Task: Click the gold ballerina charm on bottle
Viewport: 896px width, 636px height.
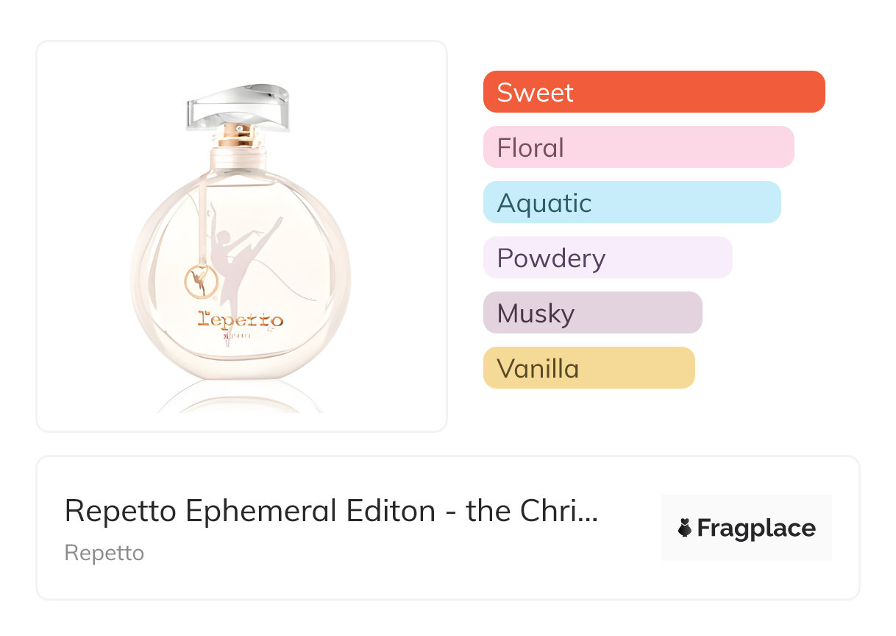Action: pyautogui.click(x=197, y=280)
